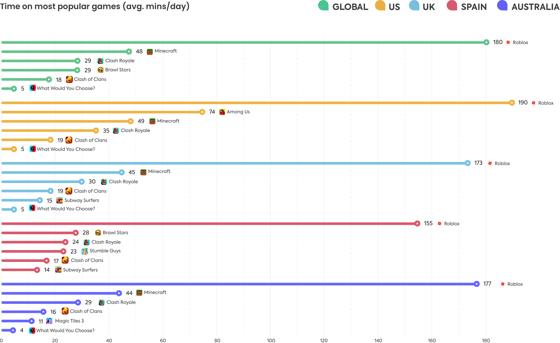
Task: Click the Stumble Guys text label
Action: coord(105,251)
